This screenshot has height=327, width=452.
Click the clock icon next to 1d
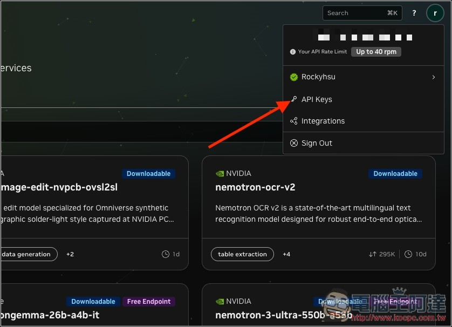pyautogui.click(x=166, y=254)
